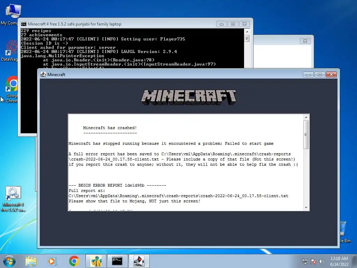Viewport: 357px width, 268px height.
Task: Click the 'LWJGL Version: 2.9.4' console line
Action: tap(99, 52)
